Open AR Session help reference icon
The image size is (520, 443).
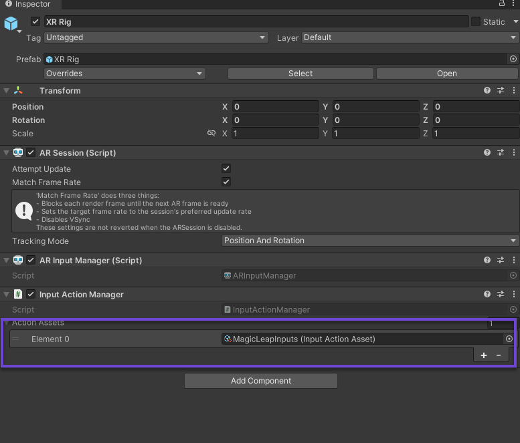point(487,153)
